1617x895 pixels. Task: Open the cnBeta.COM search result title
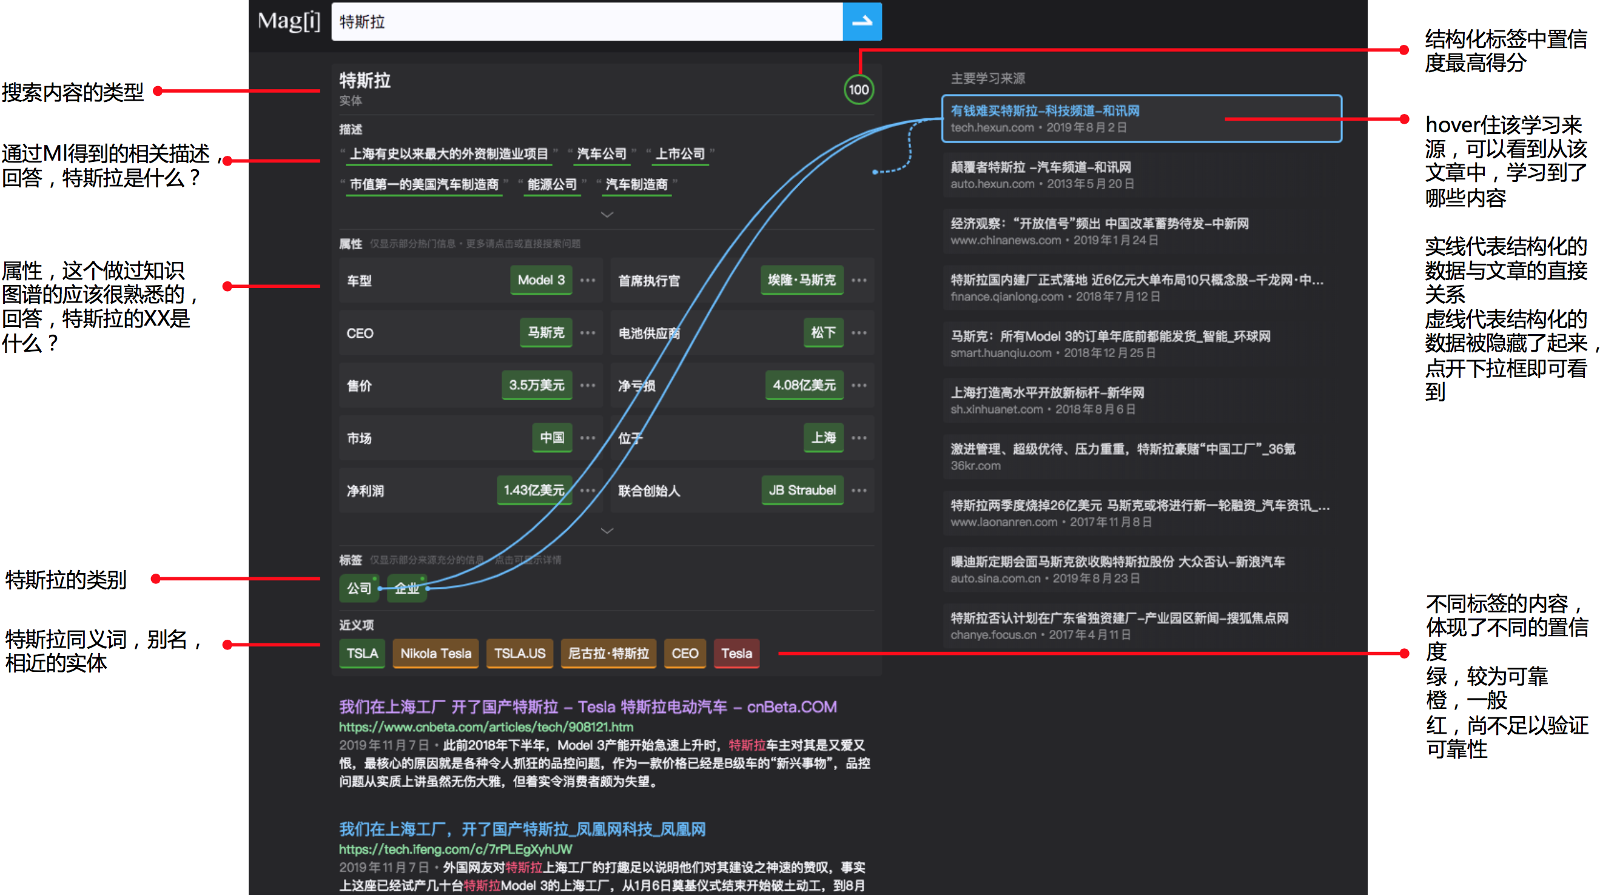pos(588,706)
